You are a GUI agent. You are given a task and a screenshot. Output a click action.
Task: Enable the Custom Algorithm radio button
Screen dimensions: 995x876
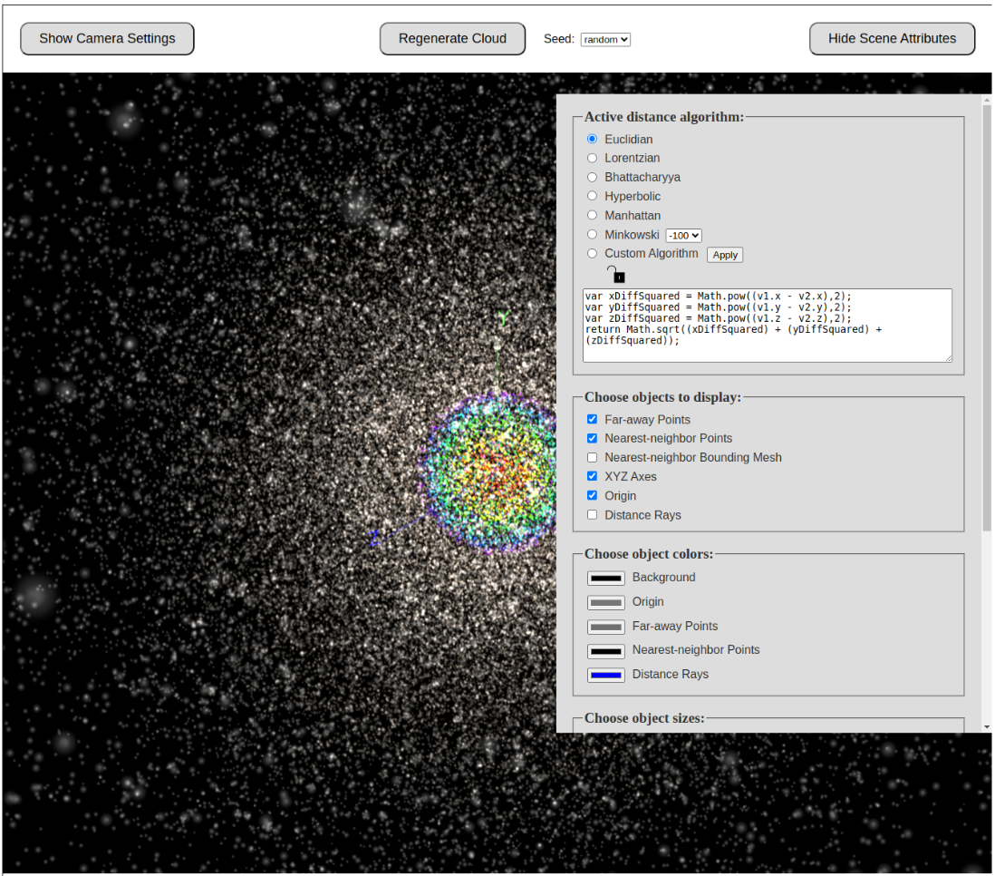[x=593, y=253]
